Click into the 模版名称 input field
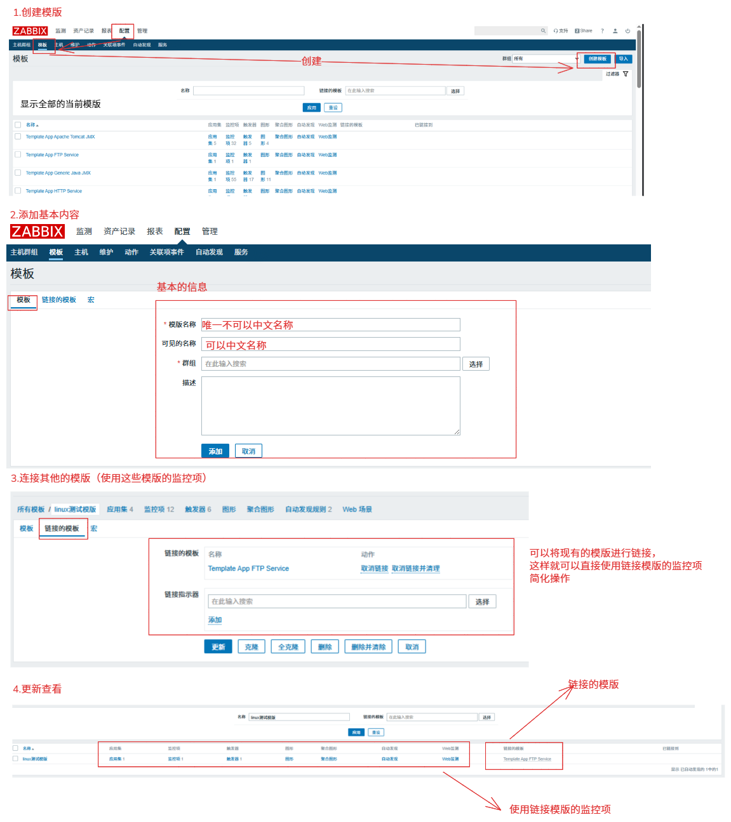731x822 pixels. click(331, 325)
